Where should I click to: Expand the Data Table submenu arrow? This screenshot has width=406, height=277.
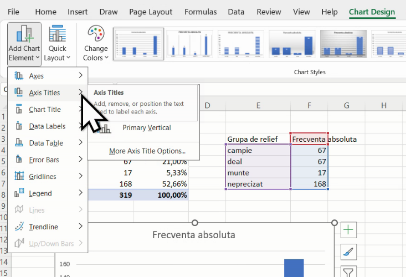pos(81,143)
